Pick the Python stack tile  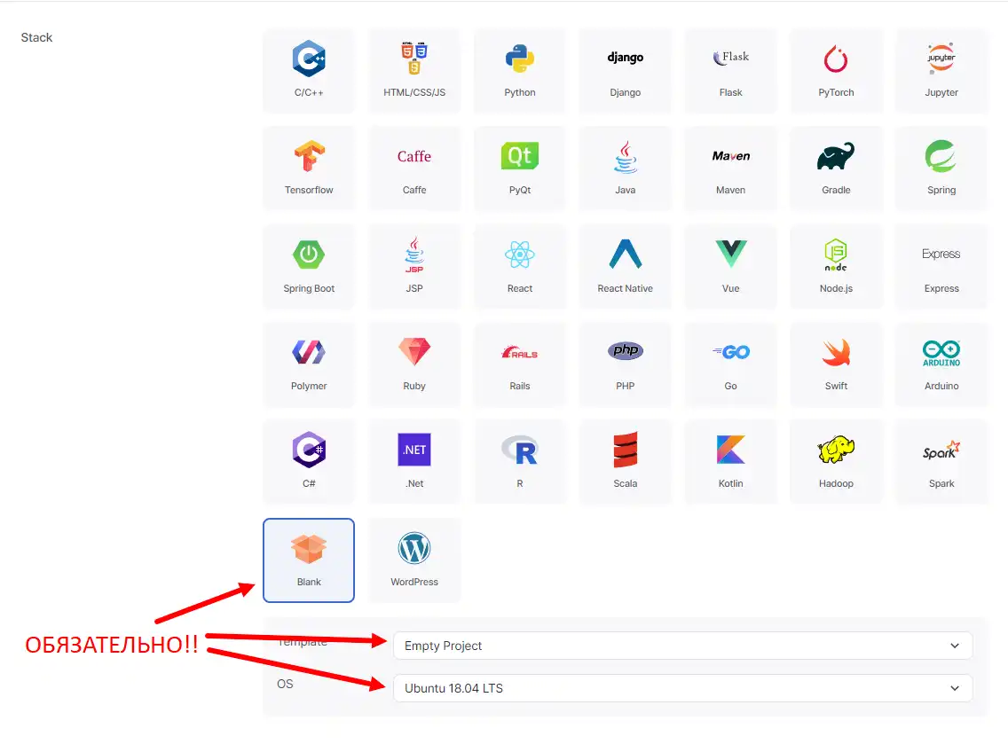click(519, 71)
